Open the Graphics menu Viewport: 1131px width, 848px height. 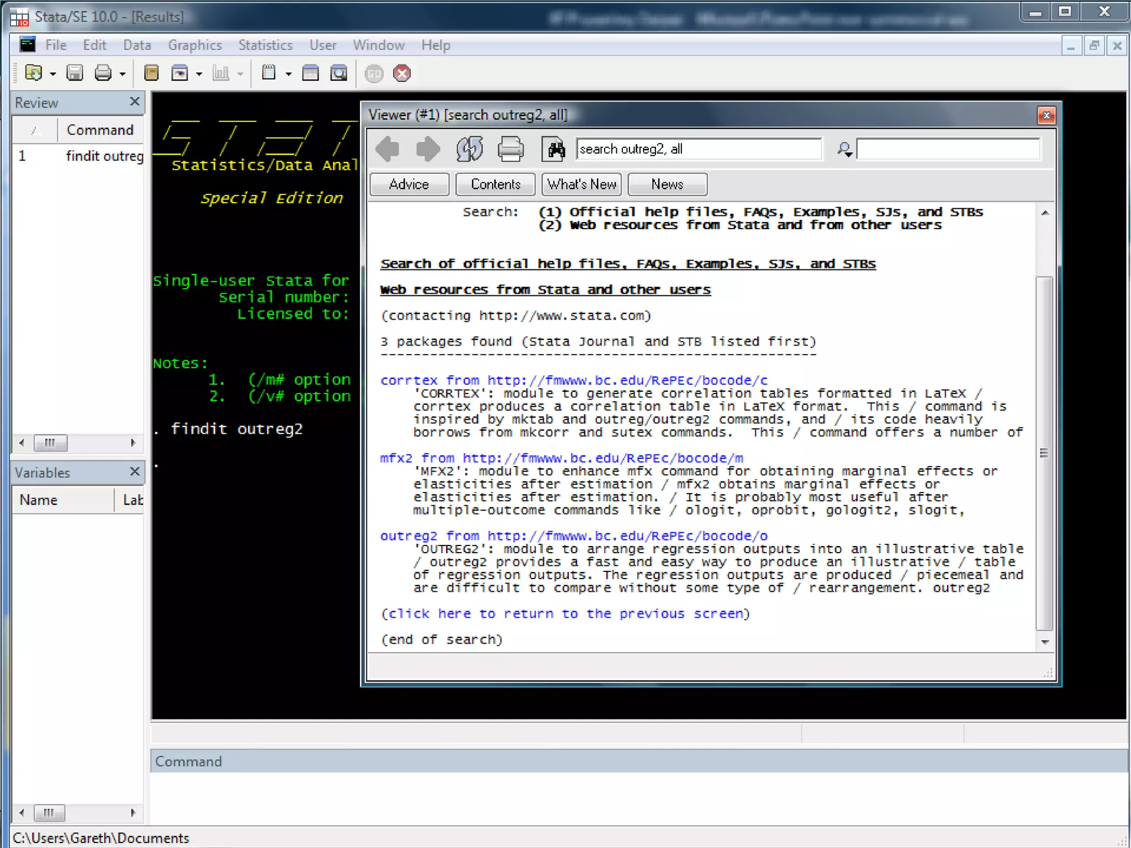tap(194, 45)
